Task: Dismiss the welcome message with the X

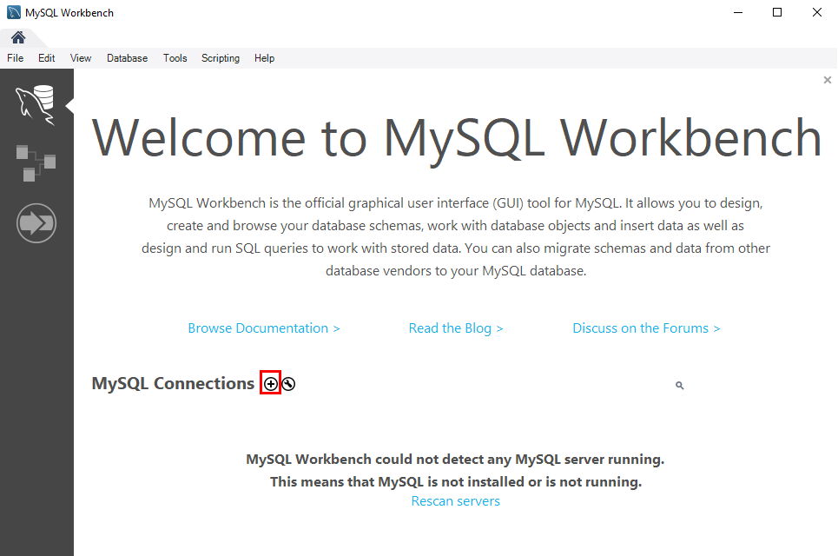Action: coord(828,80)
